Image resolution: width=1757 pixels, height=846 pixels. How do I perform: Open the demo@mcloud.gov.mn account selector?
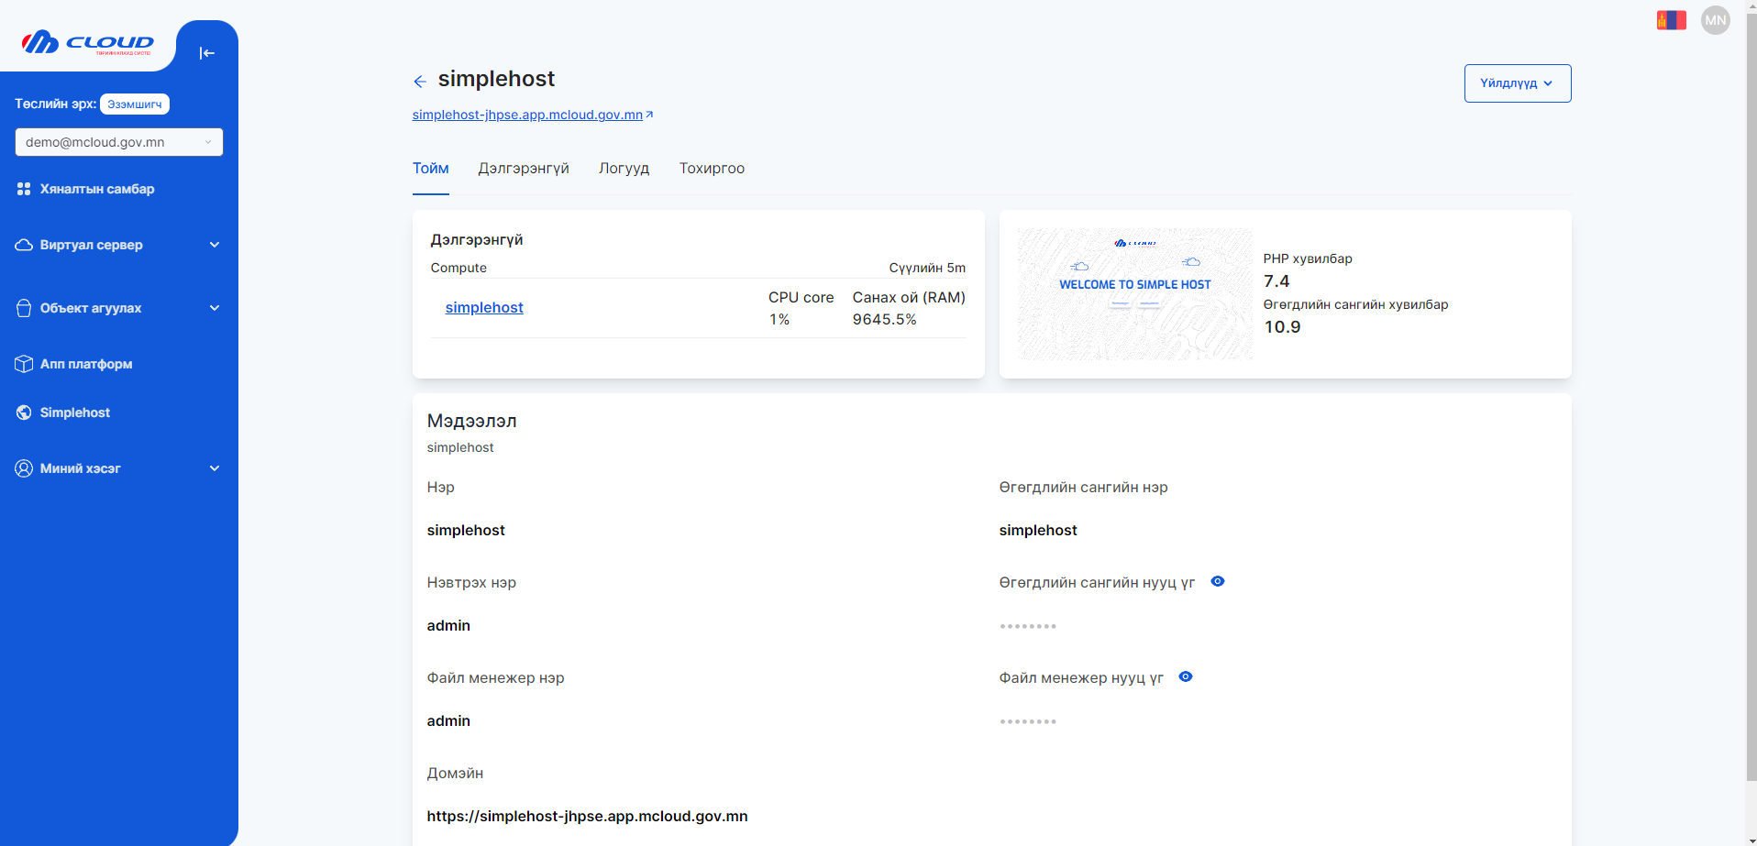[x=118, y=142]
